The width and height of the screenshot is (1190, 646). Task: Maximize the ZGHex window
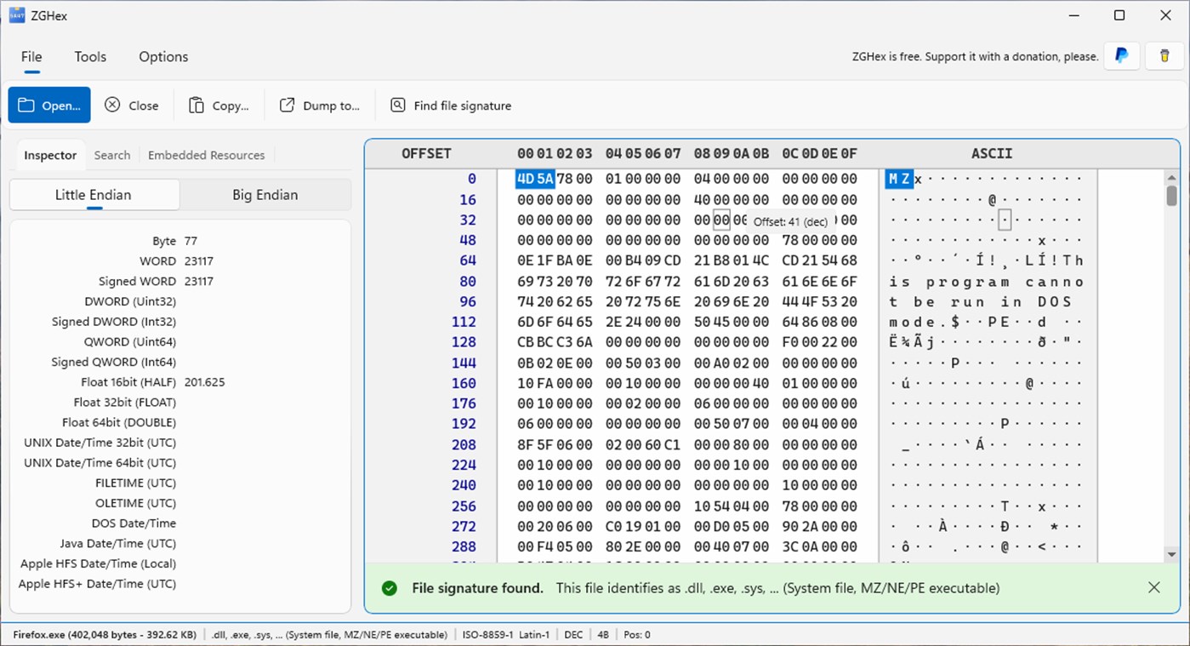(1119, 15)
